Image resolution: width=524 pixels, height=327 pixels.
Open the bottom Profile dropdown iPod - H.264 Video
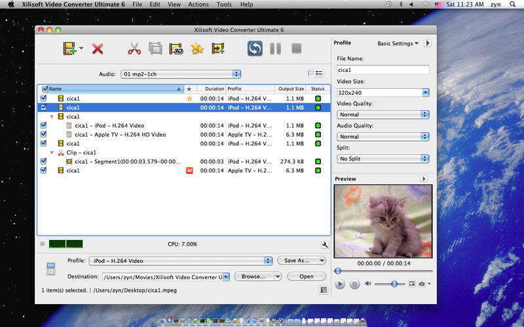point(181,261)
